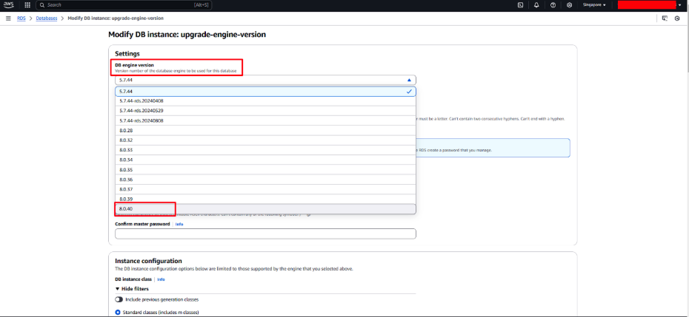This screenshot has height=317, width=689.
Task: Pick engine version 8.0.34
Action: pyautogui.click(x=265, y=160)
